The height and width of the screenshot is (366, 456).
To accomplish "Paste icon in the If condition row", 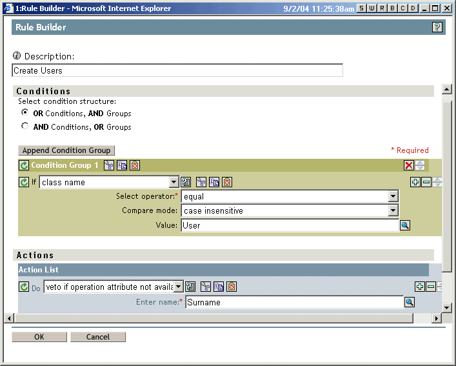I will point(227,182).
